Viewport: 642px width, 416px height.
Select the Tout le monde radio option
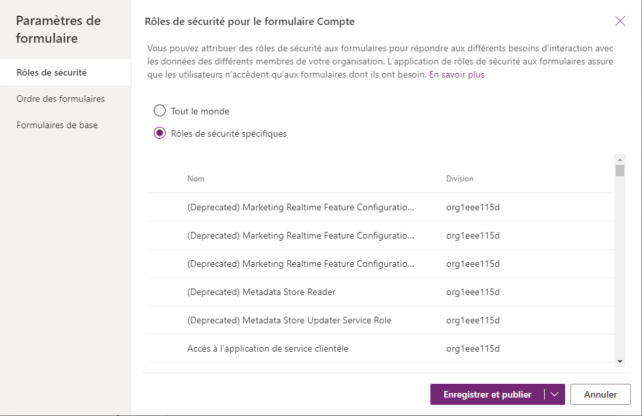tap(160, 111)
